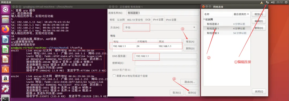Select 有线连接 1 in the connection list
This screenshot has width=289, height=101.
[x=227, y=29]
